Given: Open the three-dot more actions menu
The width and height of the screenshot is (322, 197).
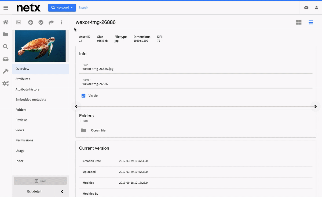Looking at the screenshot, I should pos(61,22).
